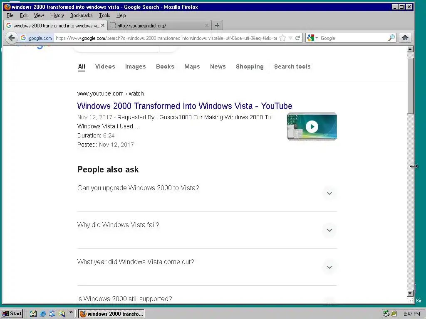Switch to Videos search results
This screenshot has height=319, width=426.
pos(105,66)
